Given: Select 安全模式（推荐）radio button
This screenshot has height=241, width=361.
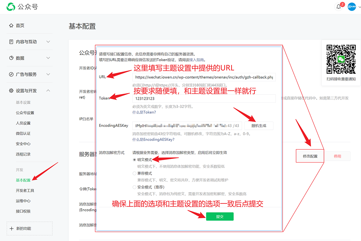Looking at the screenshot, I should point(134,187).
